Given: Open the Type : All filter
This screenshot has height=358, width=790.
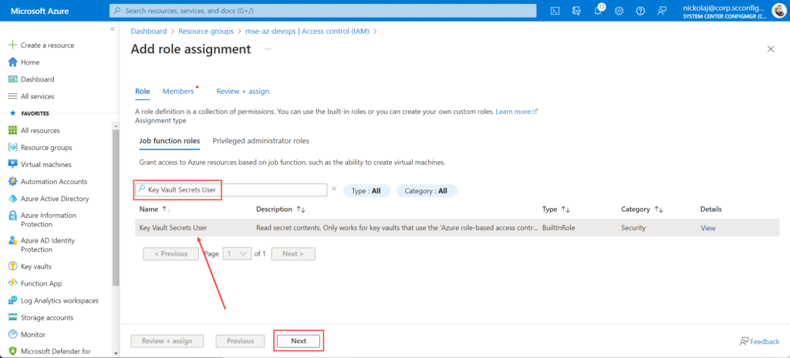Looking at the screenshot, I should point(366,191).
